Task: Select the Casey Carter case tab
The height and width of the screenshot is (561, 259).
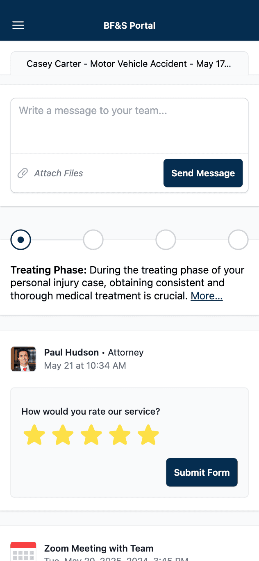Action: pos(129,64)
